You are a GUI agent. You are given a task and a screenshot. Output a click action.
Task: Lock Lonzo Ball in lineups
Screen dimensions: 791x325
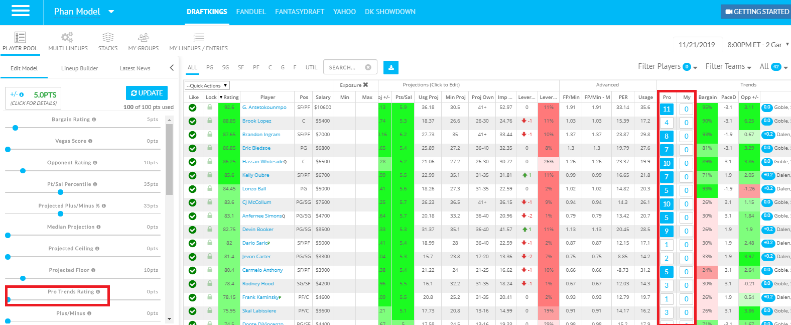coord(210,189)
